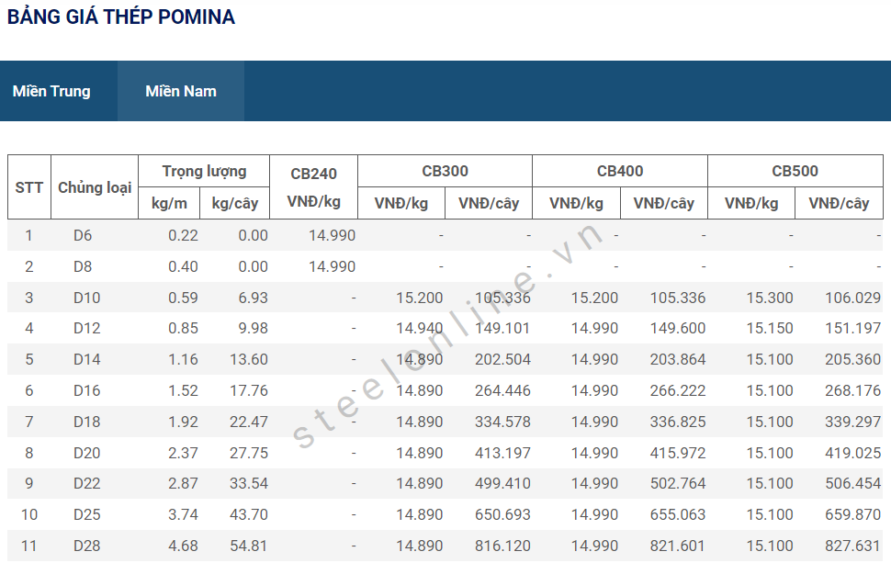Select the D28 product cell
This screenshot has width=891, height=563.
pyautogui.click(x=86, y=546)
